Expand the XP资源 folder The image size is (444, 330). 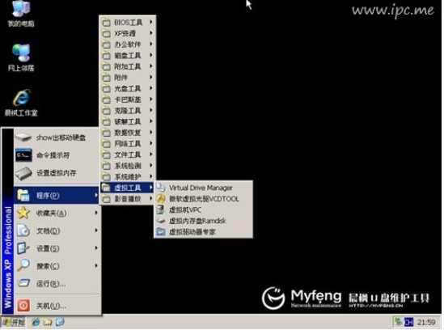click(127, 33)
